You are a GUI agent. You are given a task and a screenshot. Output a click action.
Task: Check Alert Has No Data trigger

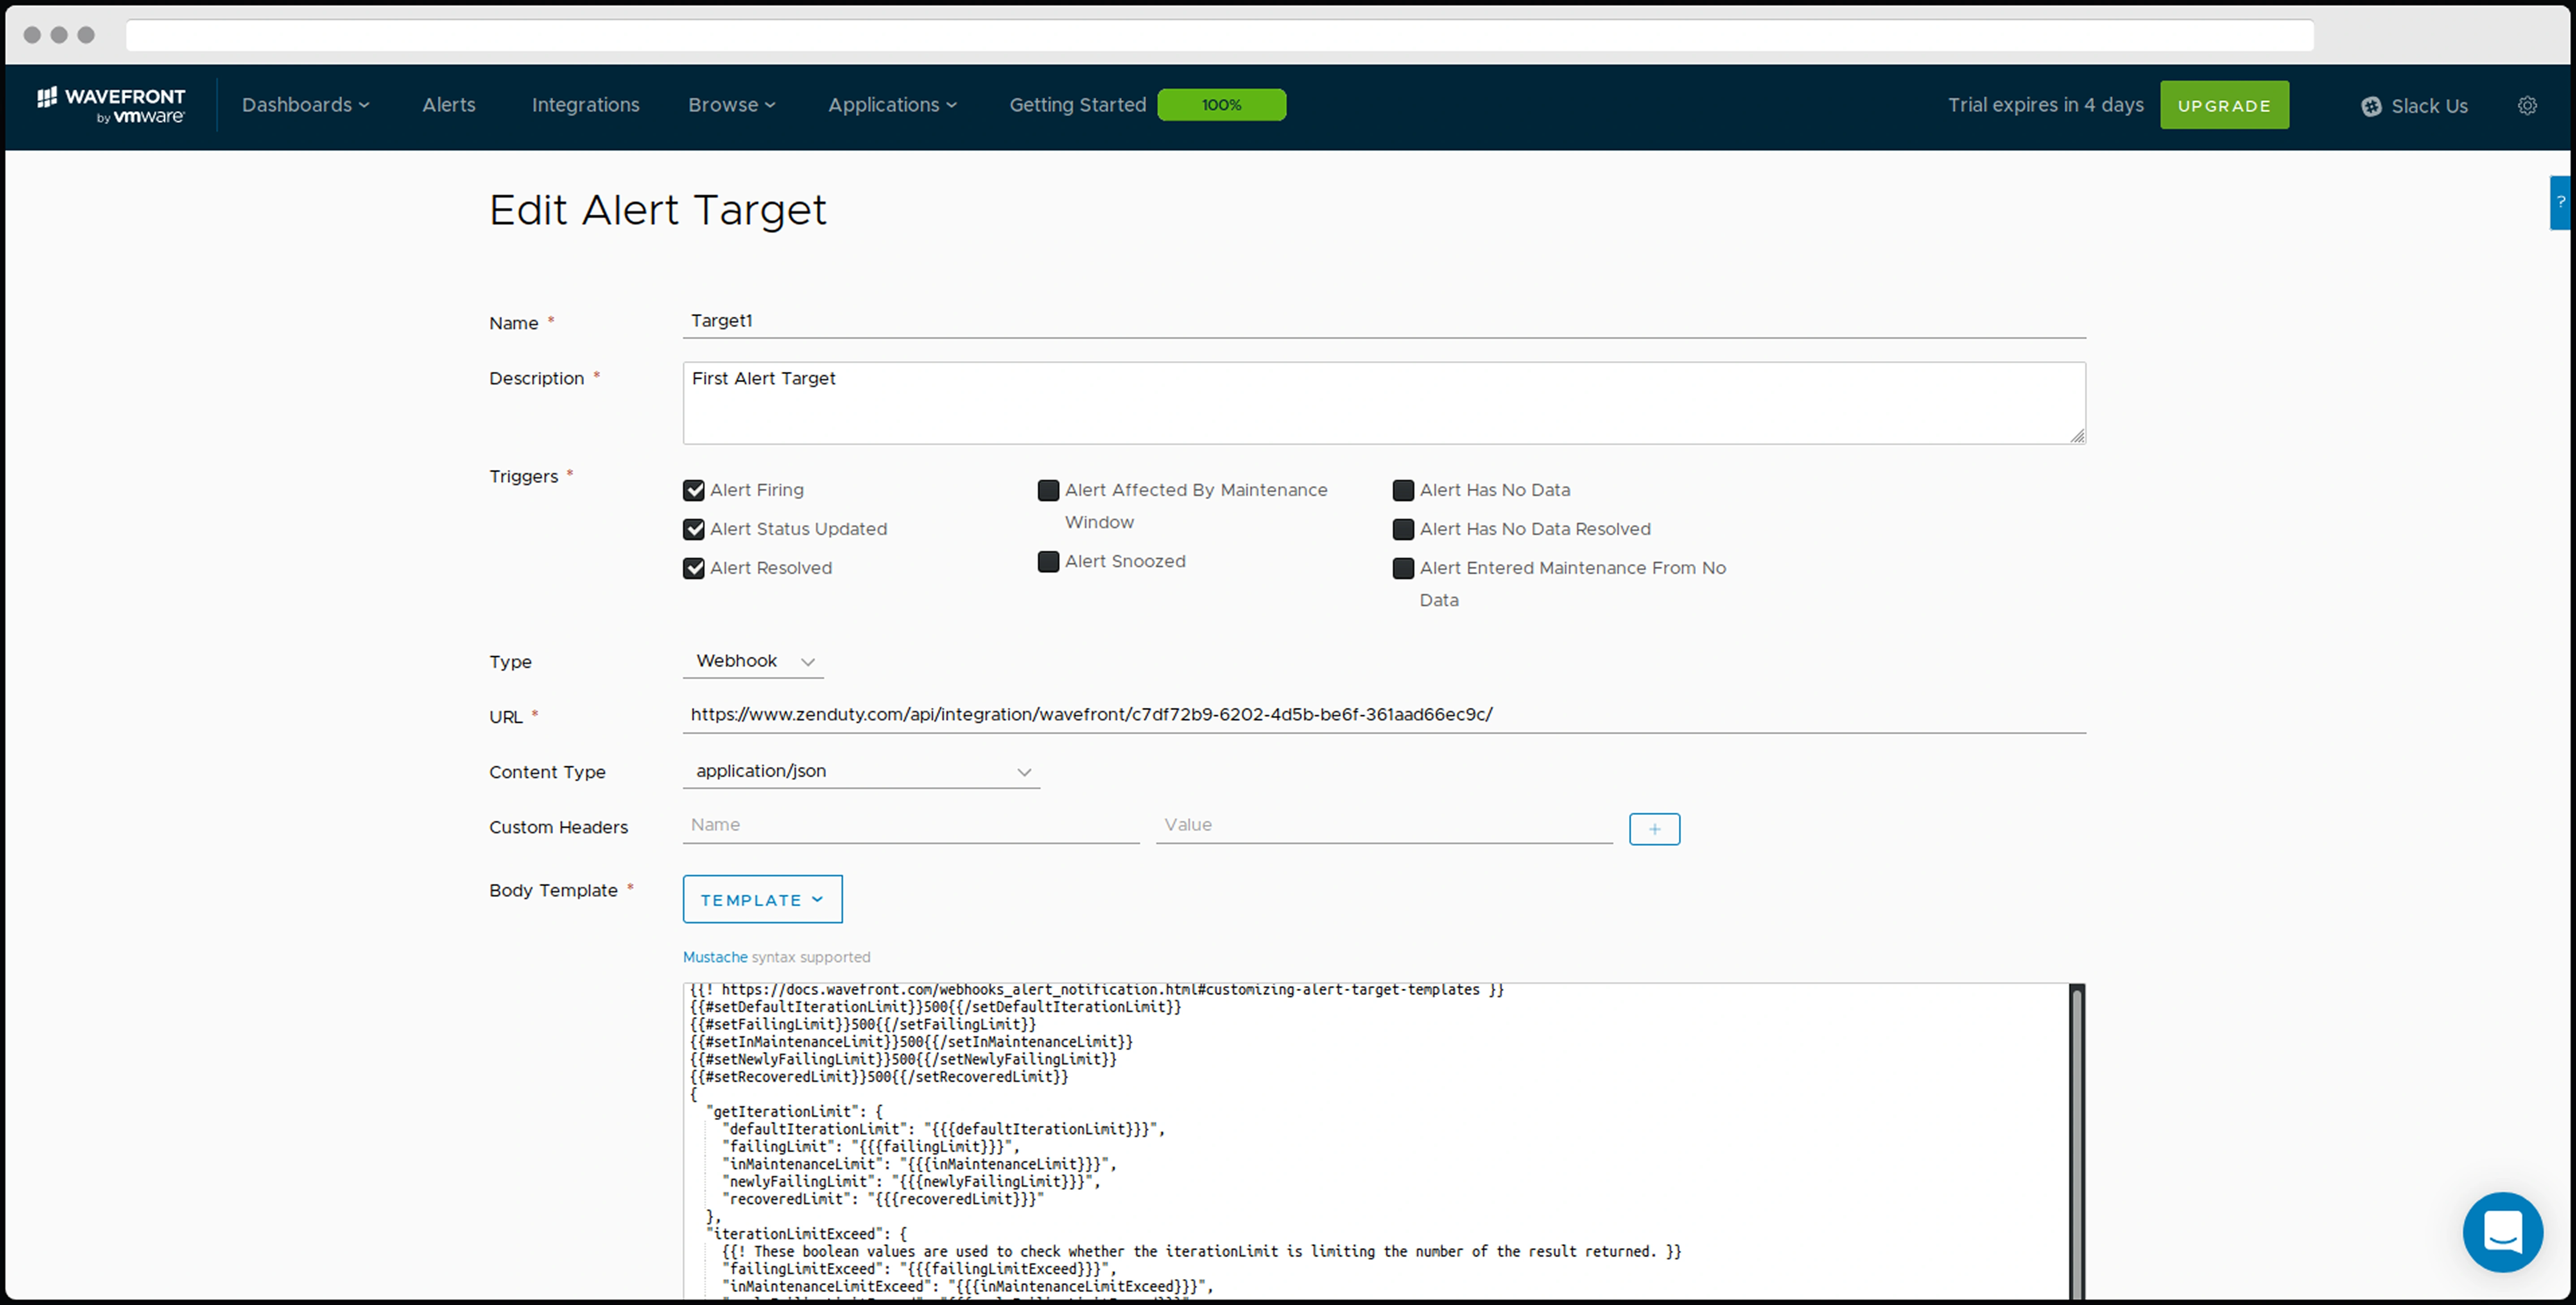1403,490
